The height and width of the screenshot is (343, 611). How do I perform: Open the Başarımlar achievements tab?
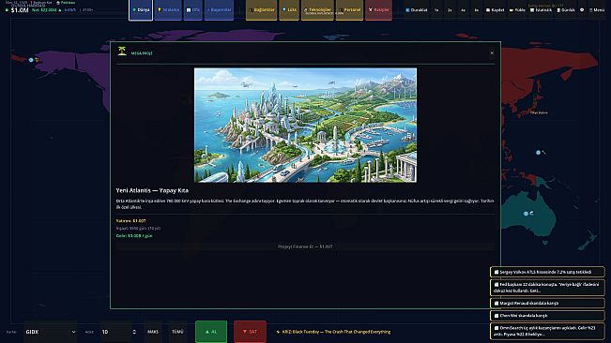tap(219, 9)
